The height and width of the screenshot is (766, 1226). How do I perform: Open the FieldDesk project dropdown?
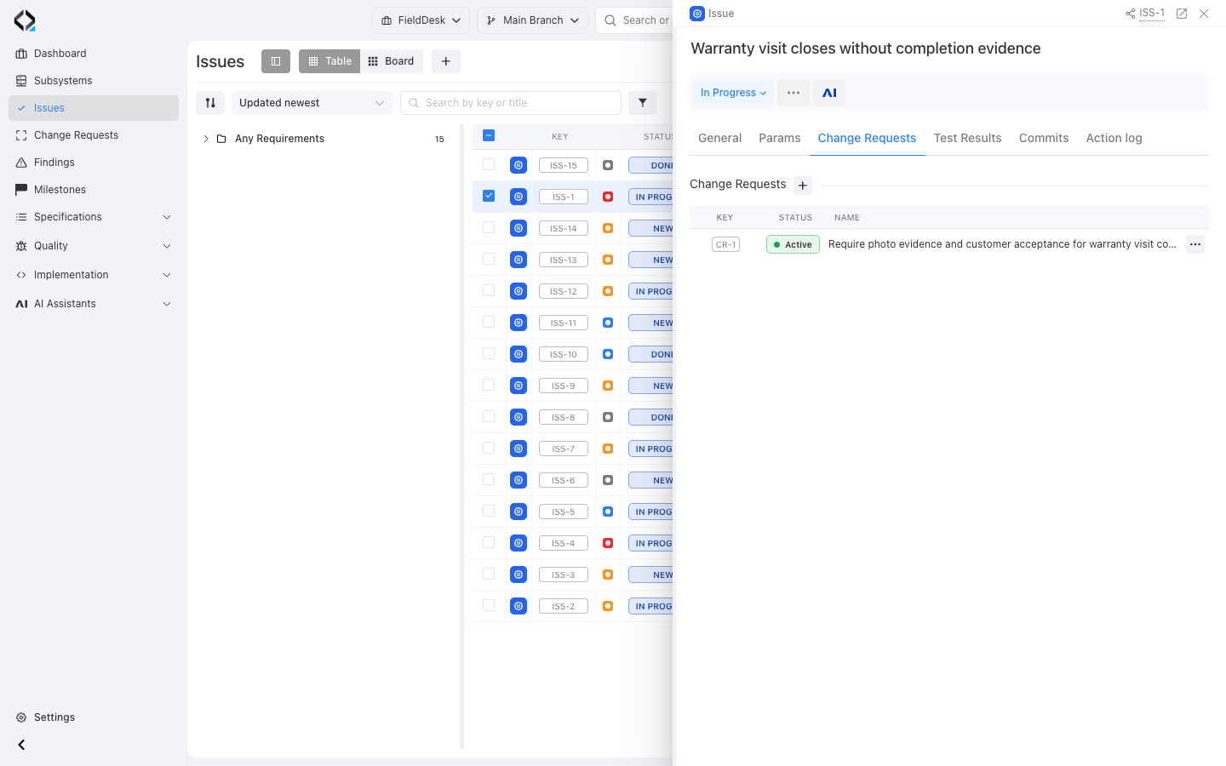click(421, 20)
